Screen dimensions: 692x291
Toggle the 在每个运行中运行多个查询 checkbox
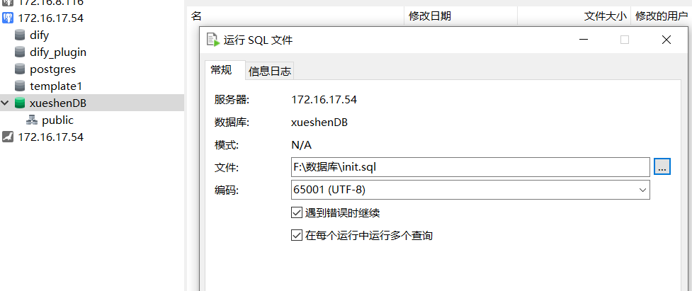pos(297,235)
